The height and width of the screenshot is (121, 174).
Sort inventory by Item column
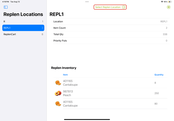point(65,75)
